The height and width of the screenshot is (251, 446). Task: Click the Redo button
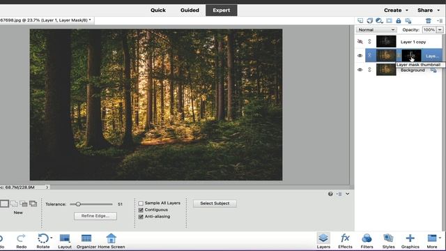click(x=22, y=241)
